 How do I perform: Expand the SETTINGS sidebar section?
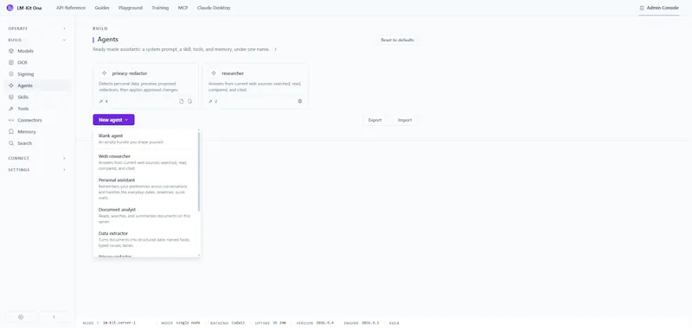(x=36, y=170)
